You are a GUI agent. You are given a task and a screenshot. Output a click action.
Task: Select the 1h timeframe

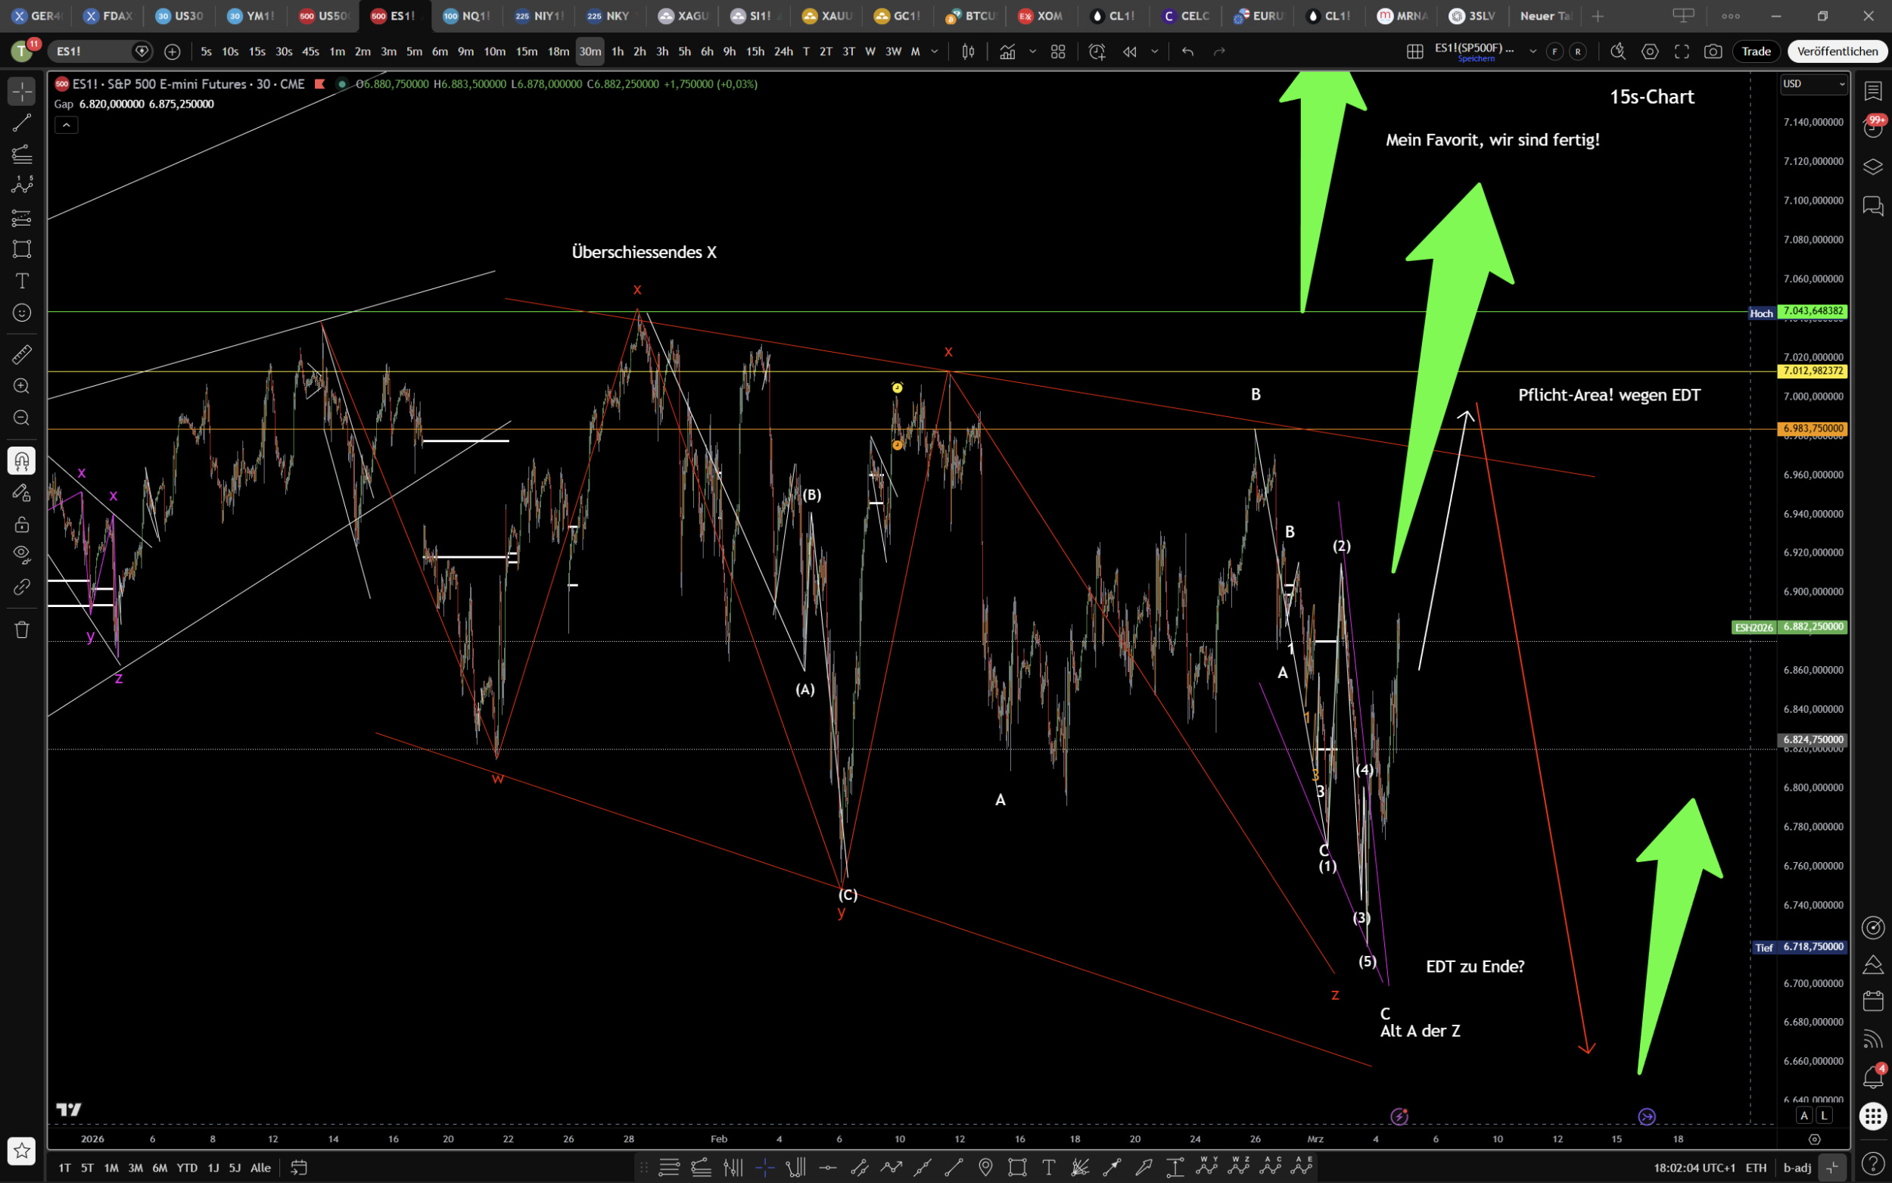click(617, 51)
